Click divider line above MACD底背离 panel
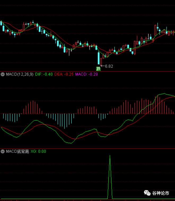 [87, 149]
